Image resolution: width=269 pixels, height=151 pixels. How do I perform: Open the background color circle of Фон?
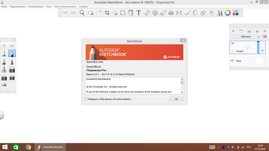258,61
